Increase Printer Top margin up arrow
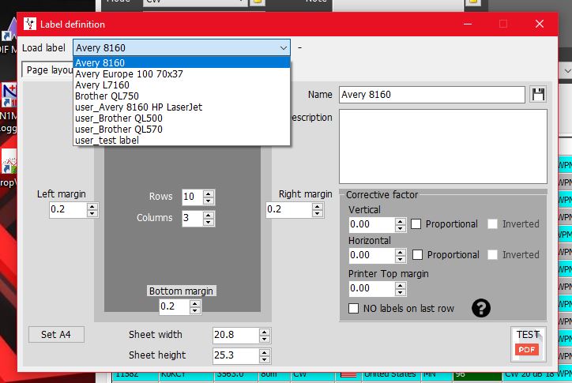The image size is (572, 383). pyautogui.click(x=401, y=285)
